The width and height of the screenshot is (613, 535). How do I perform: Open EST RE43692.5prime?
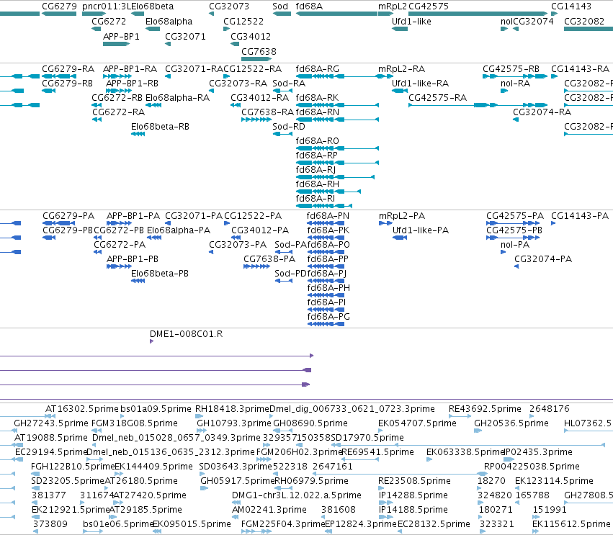[485, 409]
